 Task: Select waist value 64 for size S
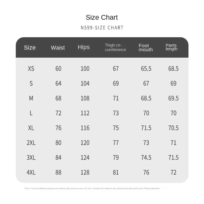tap(58, 83)
